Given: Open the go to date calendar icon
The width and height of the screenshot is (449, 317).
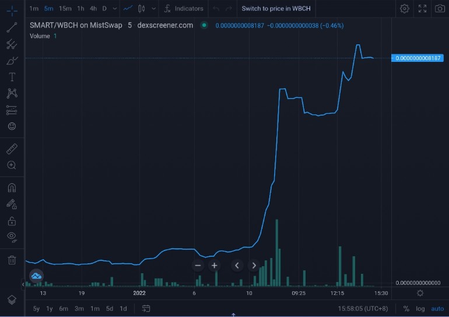Looking at the screenshot, I should coord(146,309).
